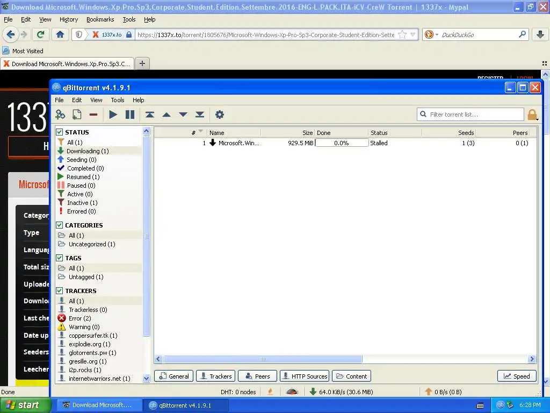
Task: Click the red Delete torrent icon
Action: coord(93,115)
